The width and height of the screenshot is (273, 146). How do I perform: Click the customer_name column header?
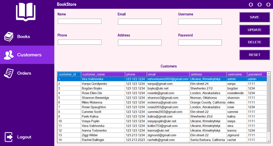click(x=103, y=74)
